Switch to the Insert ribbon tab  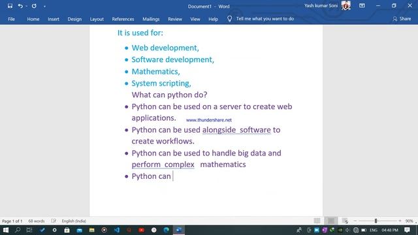point(54,19)
